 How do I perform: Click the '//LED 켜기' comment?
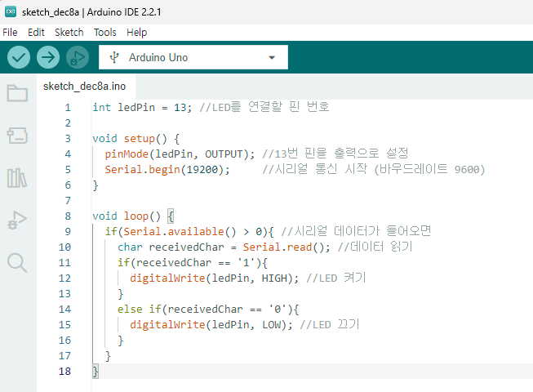pos(335,278)
